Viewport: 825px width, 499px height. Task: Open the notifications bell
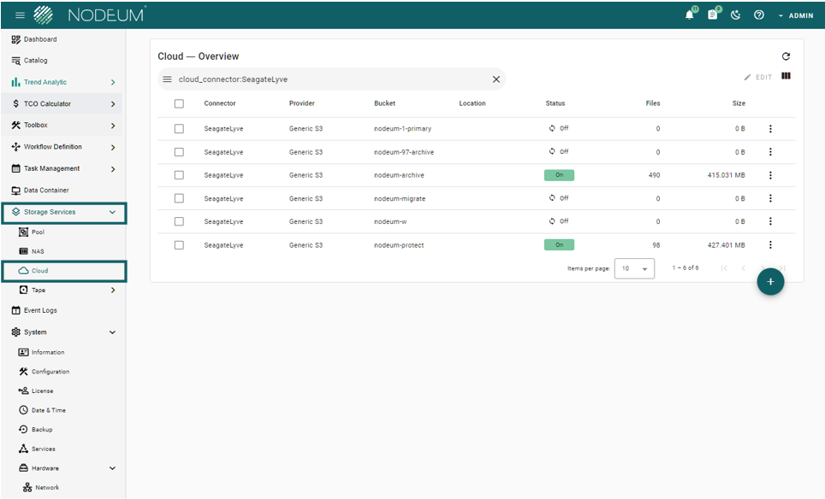[690, 15]
